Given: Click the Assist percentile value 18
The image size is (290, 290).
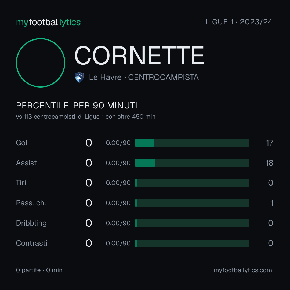Looking at the screenshot, I should [x=269, y=163].
